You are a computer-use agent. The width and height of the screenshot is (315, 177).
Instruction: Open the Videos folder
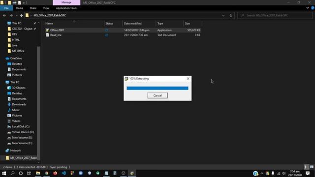click(x=16, y=121)
